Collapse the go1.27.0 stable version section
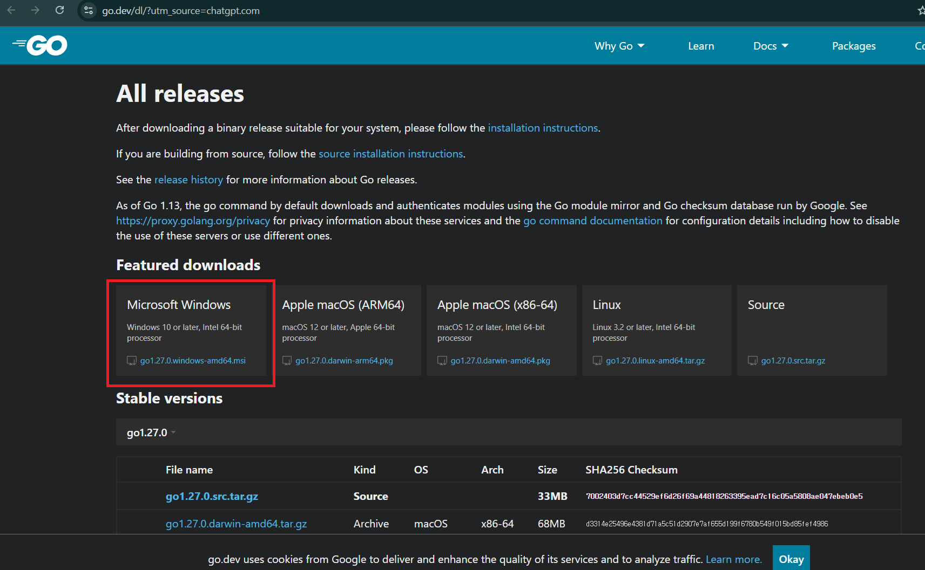The width and height of the screenshot is (925, 570). pos(151,432)
